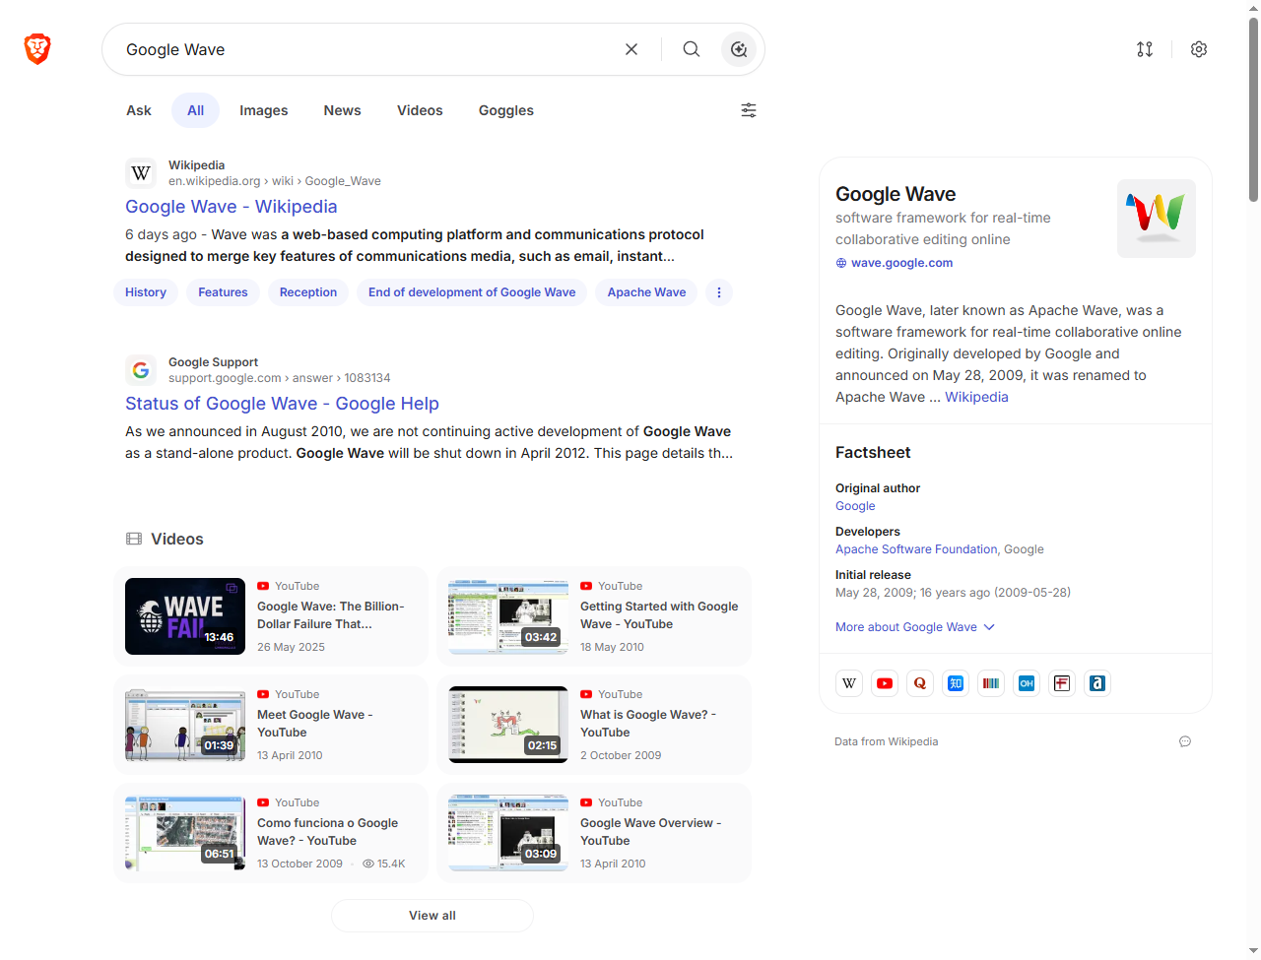The height and width of the screenshot is (960, 1261).
Task: Open the AI answer search icon
Action: coord(739,49)
